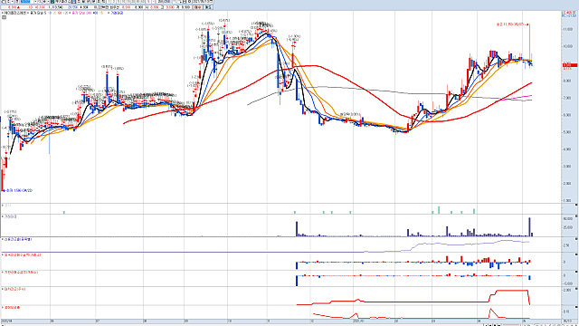Click the red current price tag on axis
The width and height of the screenshot is (579, 326).
[x=570, y=65]
